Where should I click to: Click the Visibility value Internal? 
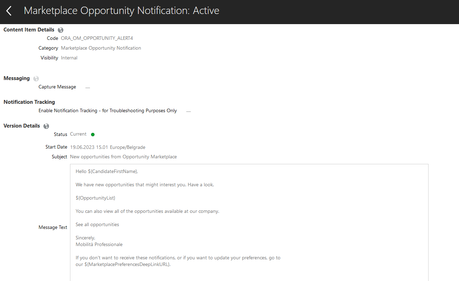click(x=69, y=58)
